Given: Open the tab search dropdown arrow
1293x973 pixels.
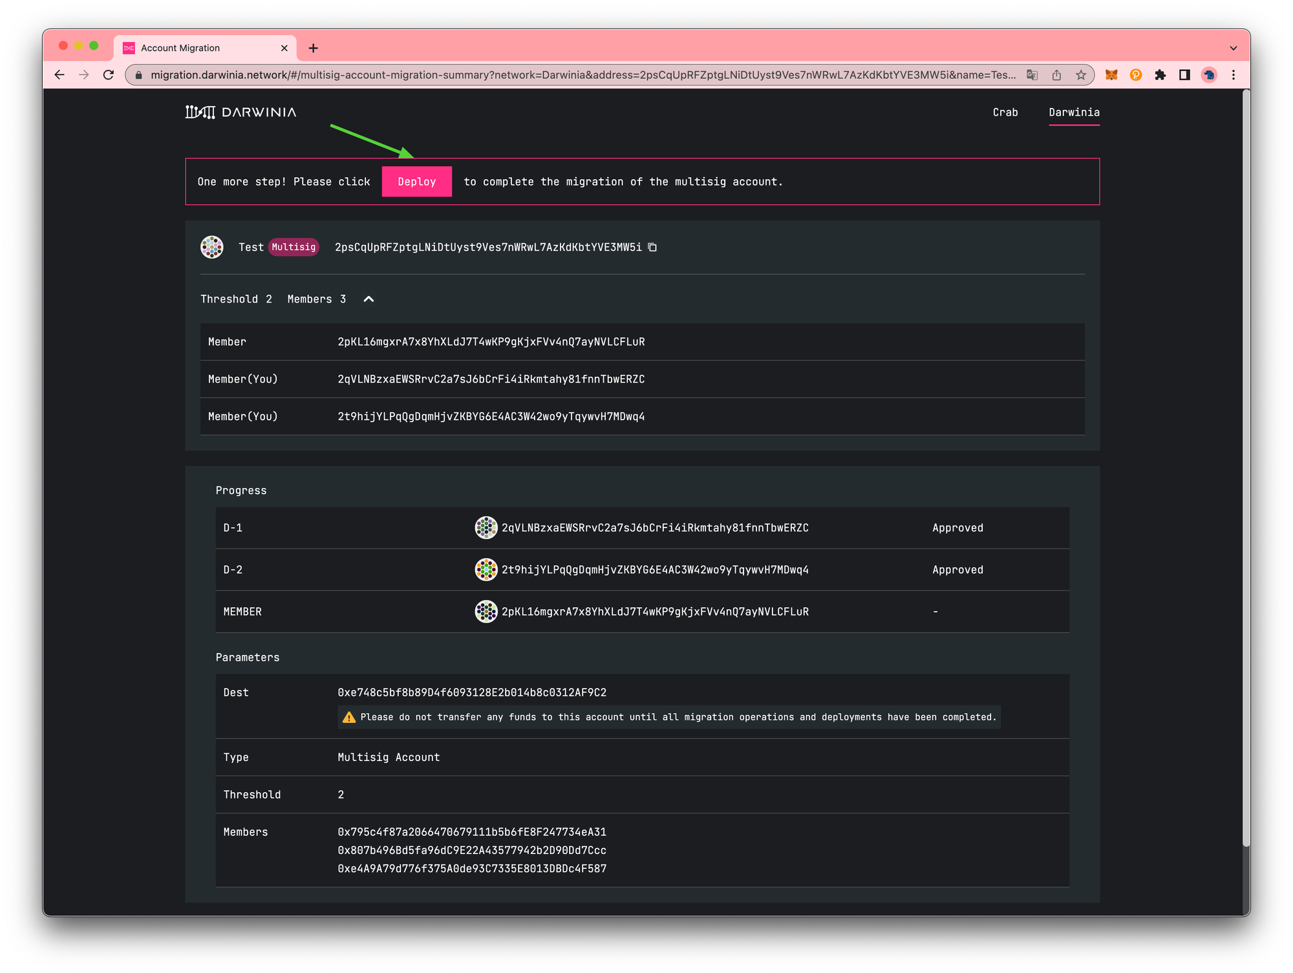Looking at the screenshot, I should pos(1233,48).
